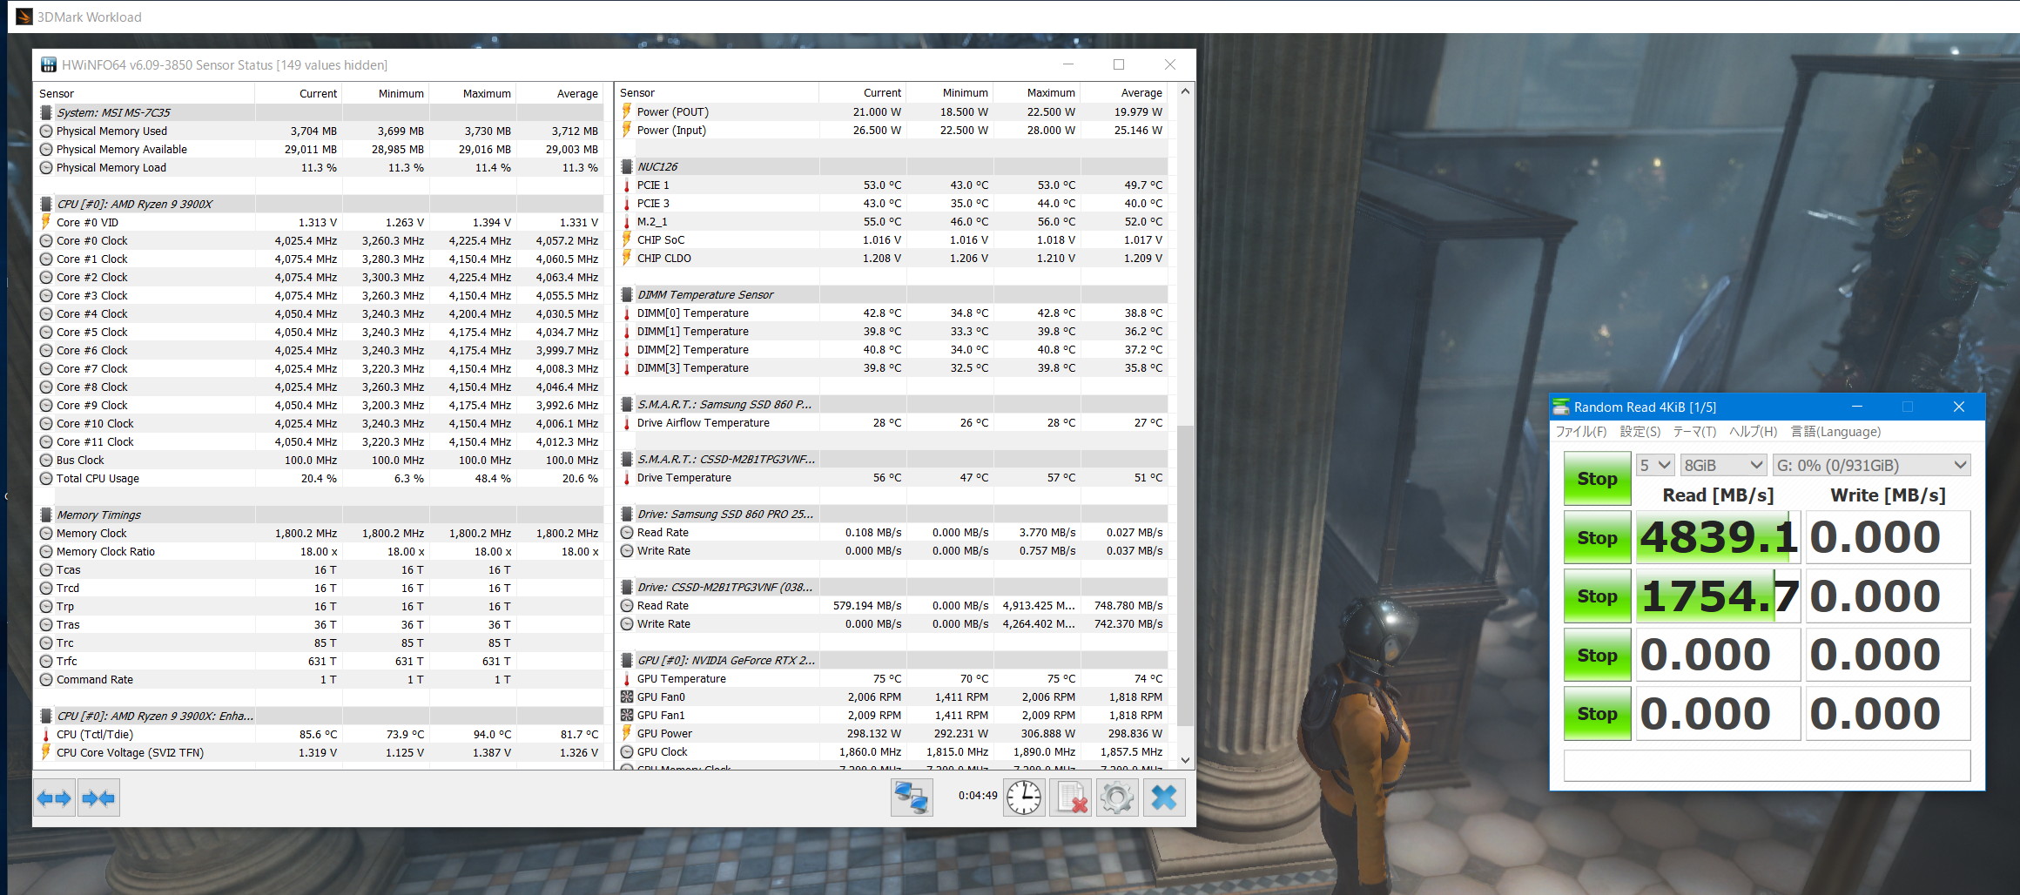Select the Command Rate row
Image resolution: width=2020 pixels, height=895 pixels.
(x=320, y=679)
